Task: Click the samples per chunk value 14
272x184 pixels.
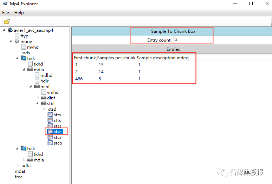Action: coord(101,72)
